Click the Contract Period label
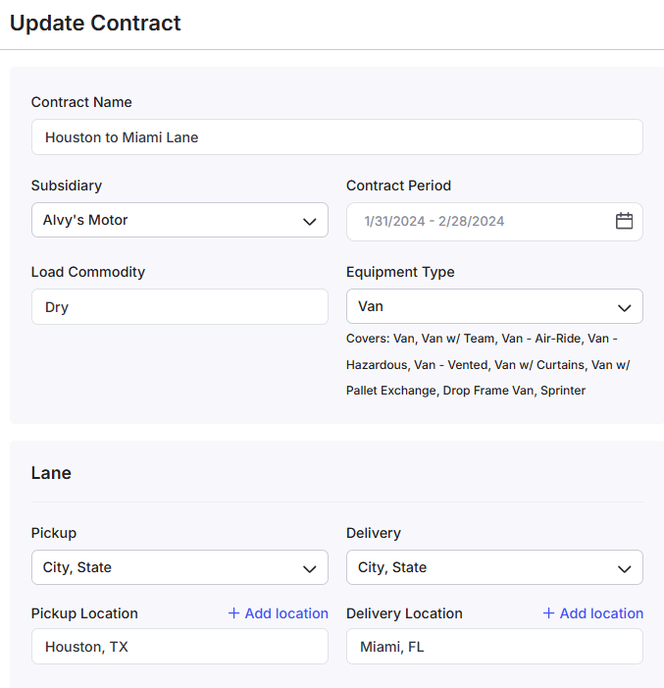This screenshot has width=664, height=688. tap(398, 185)
